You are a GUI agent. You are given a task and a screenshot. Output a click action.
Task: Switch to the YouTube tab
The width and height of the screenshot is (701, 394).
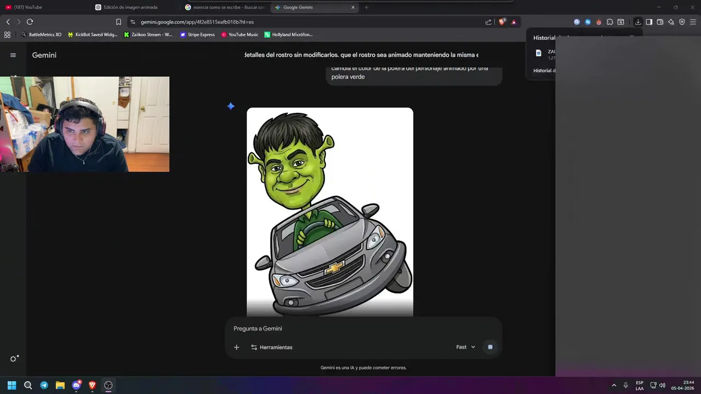pyautogui.click(x=44, y=7)
